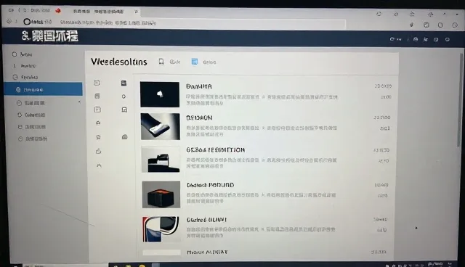Click the blue square icon in the heading bar
The width and height of the screenshot is (465, 267).
coord(195,62)
